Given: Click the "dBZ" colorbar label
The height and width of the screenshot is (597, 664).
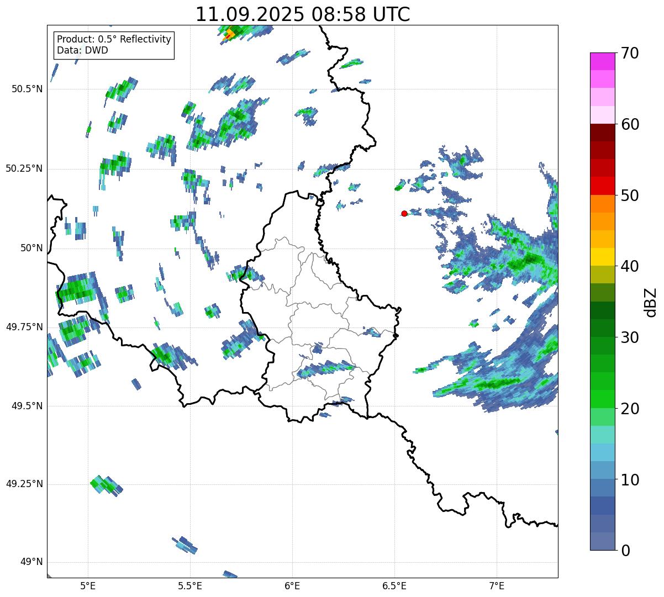Looking at the screenshot, I should [651, 302].
